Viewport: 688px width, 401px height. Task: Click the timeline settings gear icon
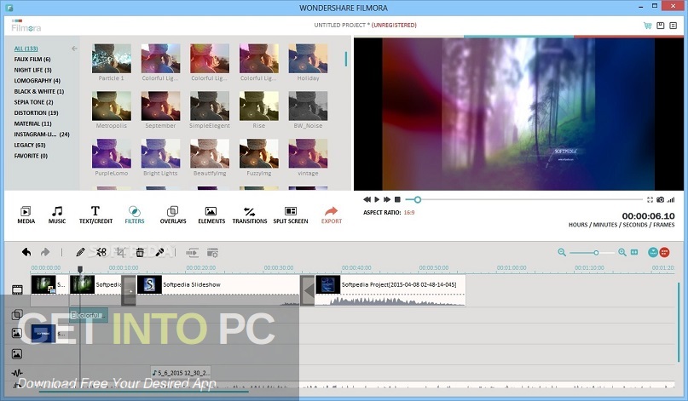point(212,252)
